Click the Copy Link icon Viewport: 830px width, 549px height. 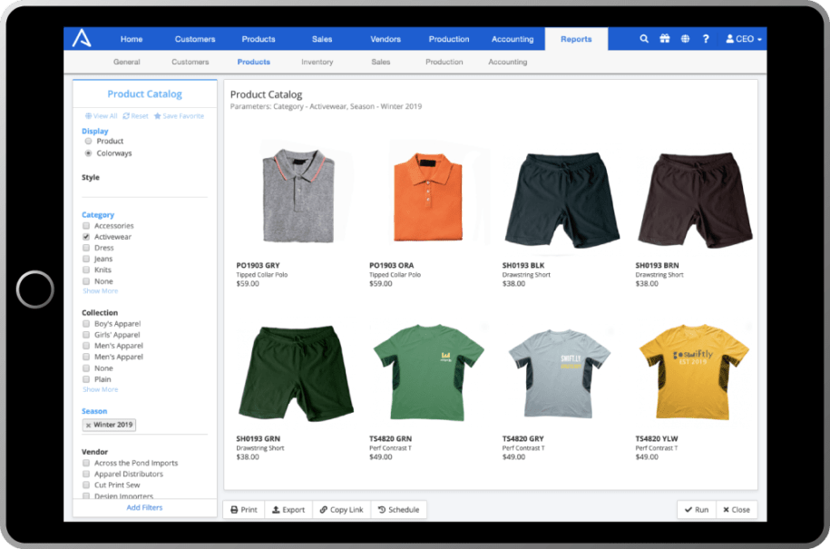(341, 509)
